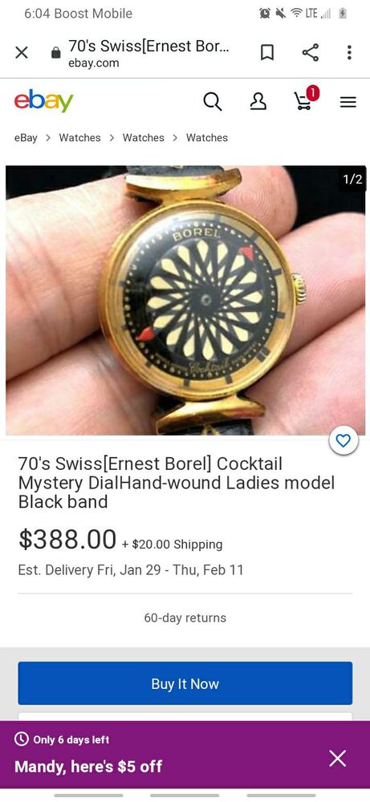The width and height of the screenshot is (370, 802).
Task: Open Mandy, here's $5 off offer
Action: pos(88,766)
